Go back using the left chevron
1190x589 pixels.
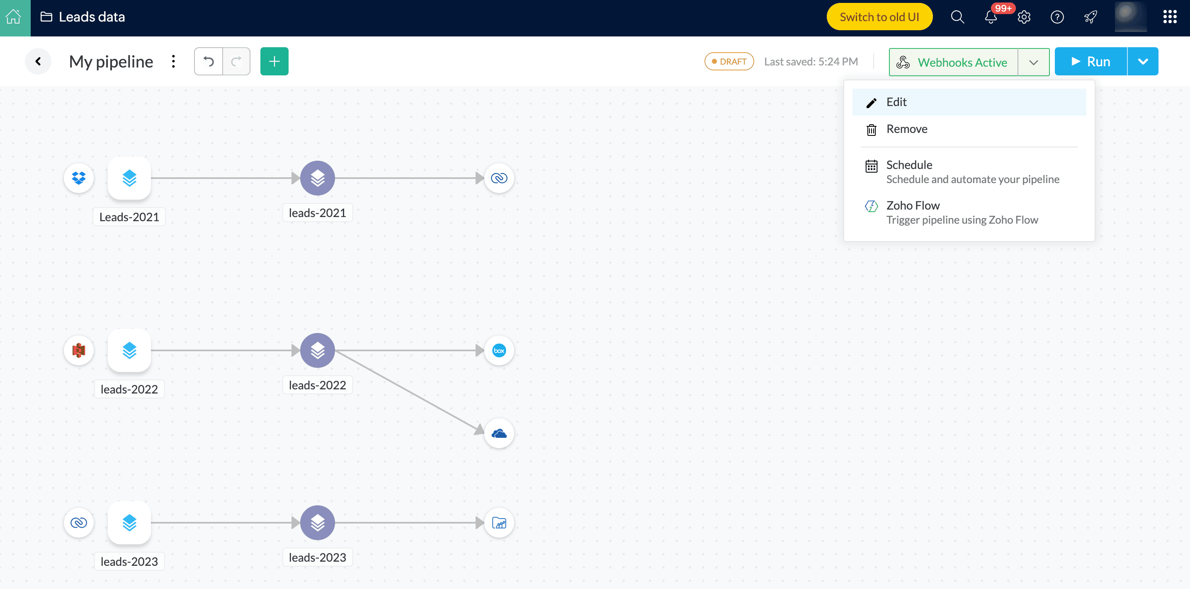tap(38, 61)
